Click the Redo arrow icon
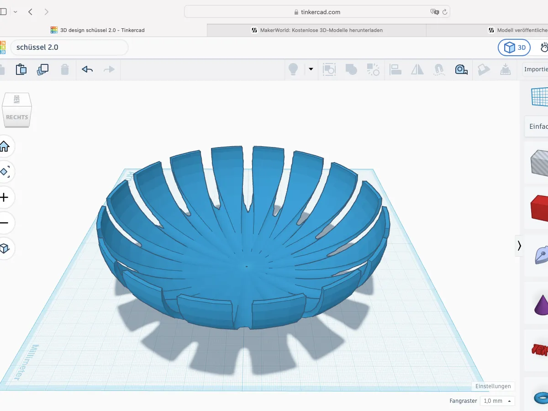The height and width of the screenshot is (411, 548). 109,69
